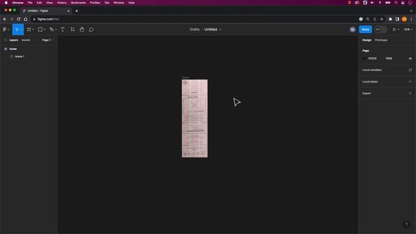Click the Local variables settings icon
Viewport: 416px width, 234px height.
(410, 70)
